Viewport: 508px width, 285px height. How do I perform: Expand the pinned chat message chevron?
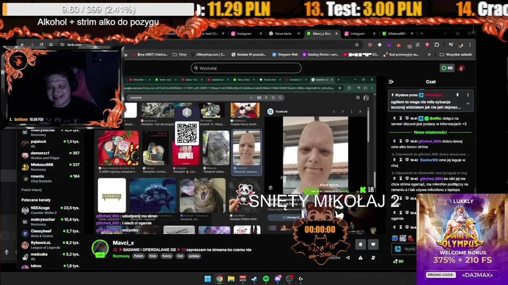point(468,103)
